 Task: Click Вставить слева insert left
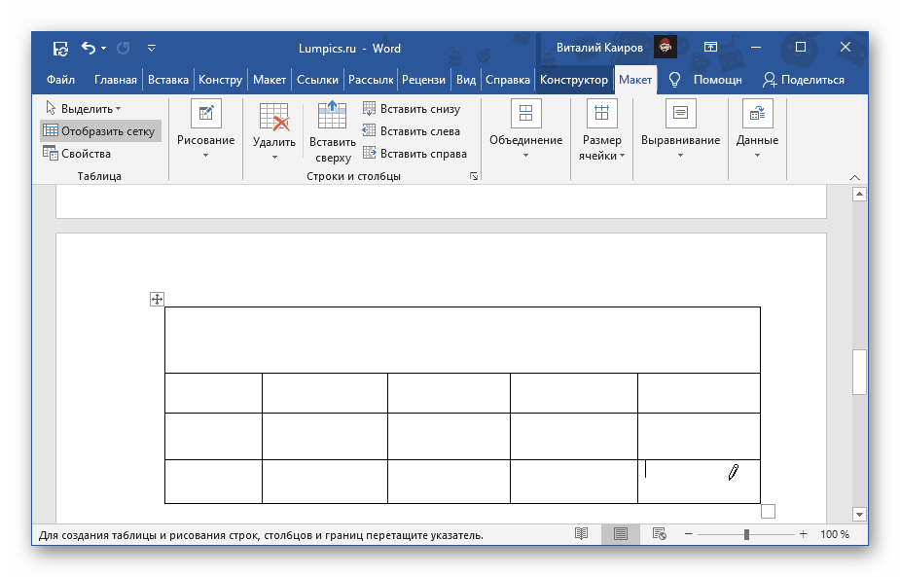(412, 131)
